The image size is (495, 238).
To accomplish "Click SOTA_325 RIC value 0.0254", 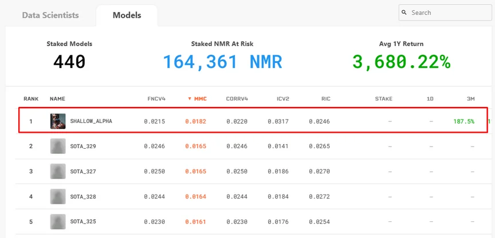I will coord(320,221).
